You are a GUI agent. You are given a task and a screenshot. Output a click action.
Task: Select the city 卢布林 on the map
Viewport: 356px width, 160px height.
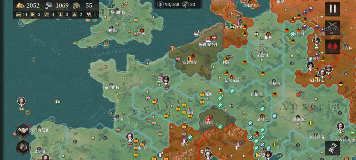coord(346,48)
